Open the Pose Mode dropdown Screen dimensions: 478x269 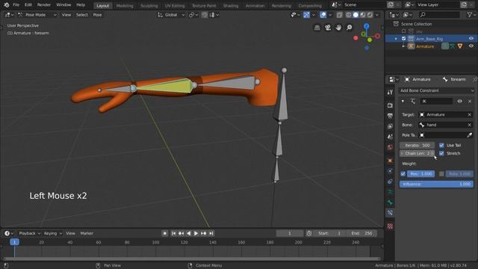point(37,15)
